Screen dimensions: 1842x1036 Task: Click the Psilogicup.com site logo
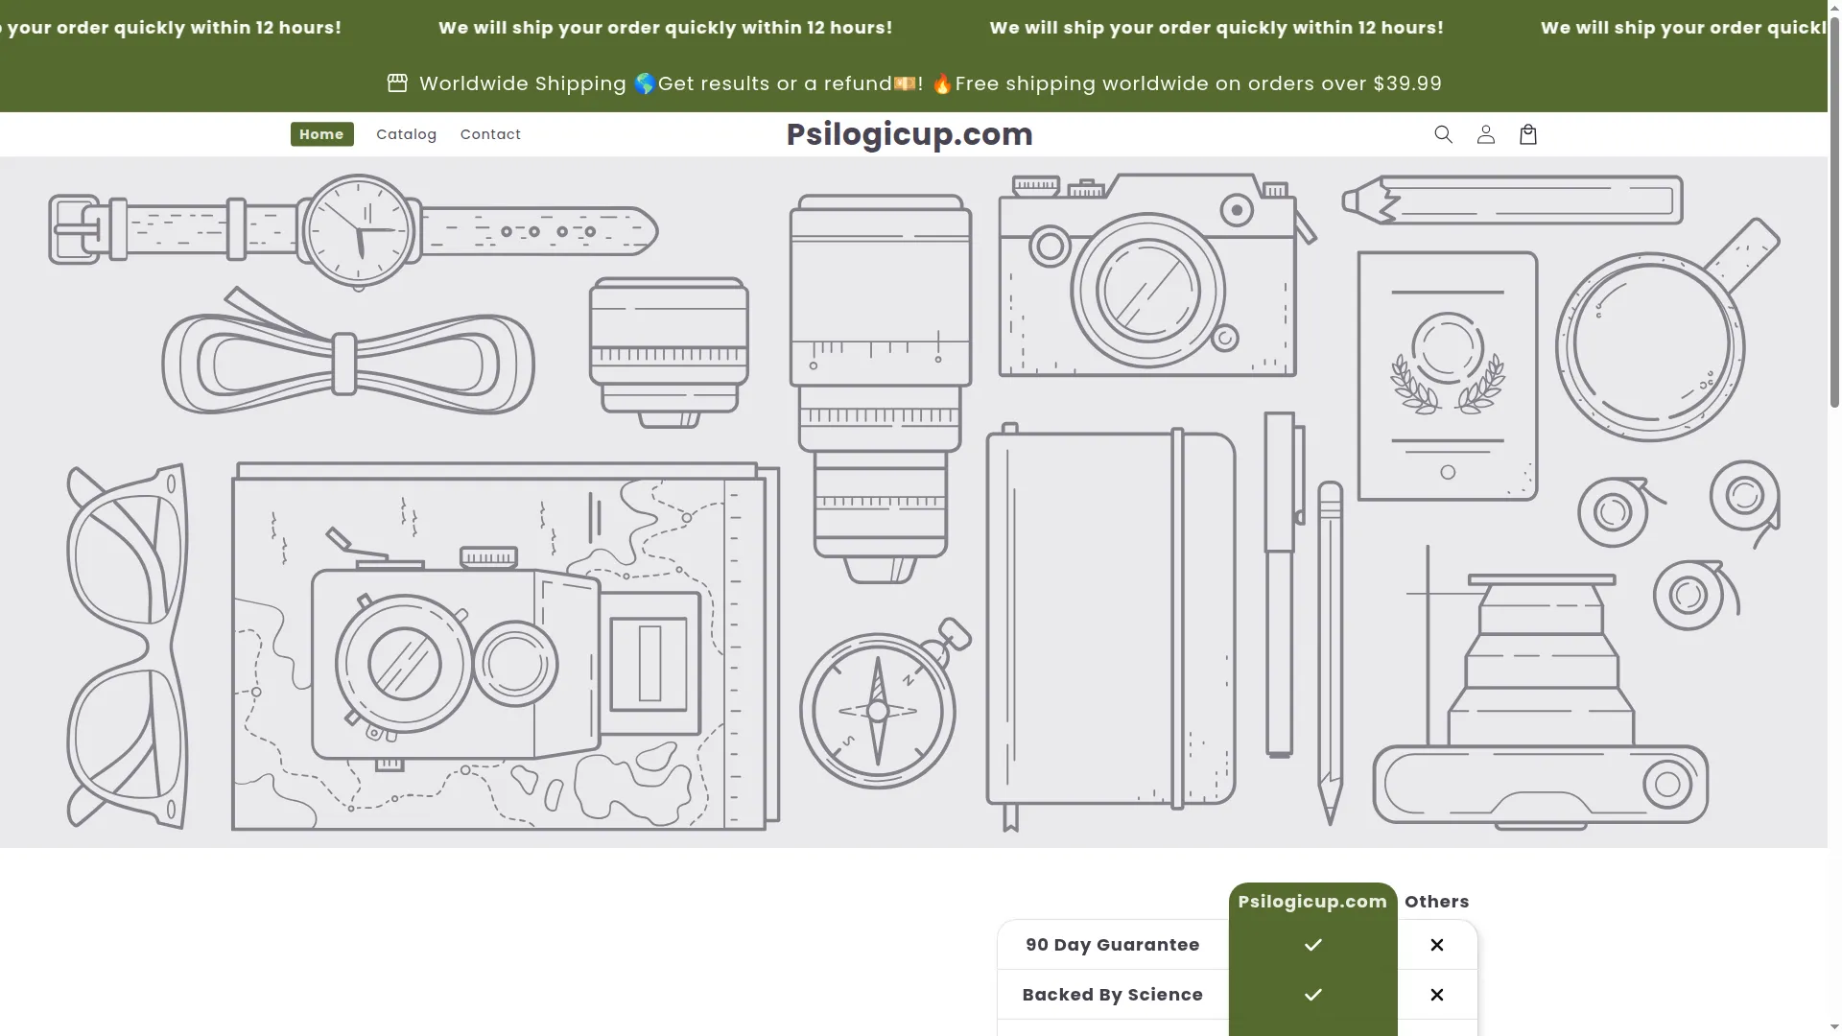pos(909,134)
